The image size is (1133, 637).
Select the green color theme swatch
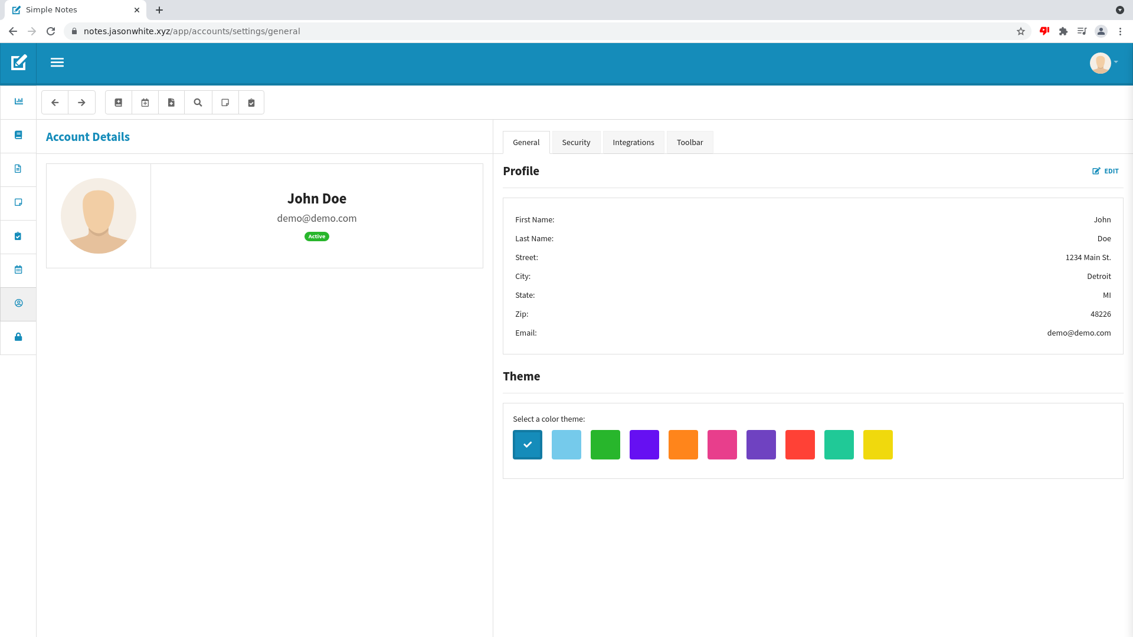605,445
